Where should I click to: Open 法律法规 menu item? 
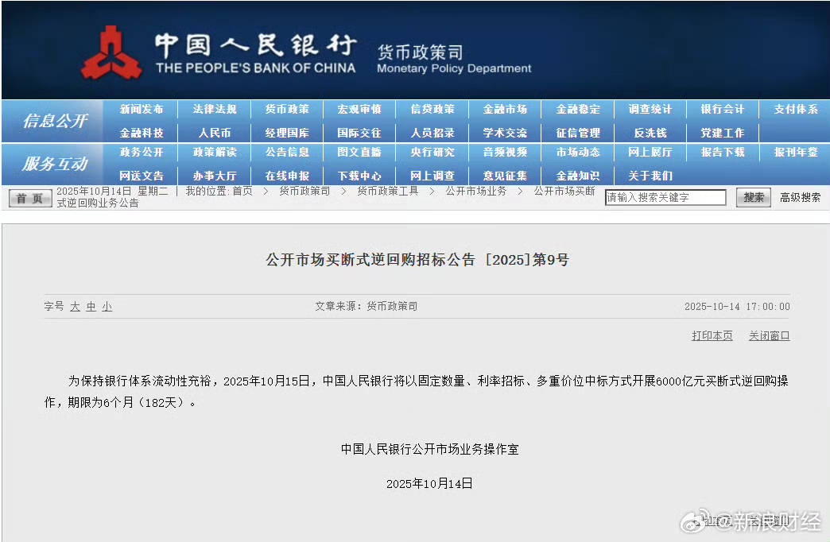click(215, 109)
